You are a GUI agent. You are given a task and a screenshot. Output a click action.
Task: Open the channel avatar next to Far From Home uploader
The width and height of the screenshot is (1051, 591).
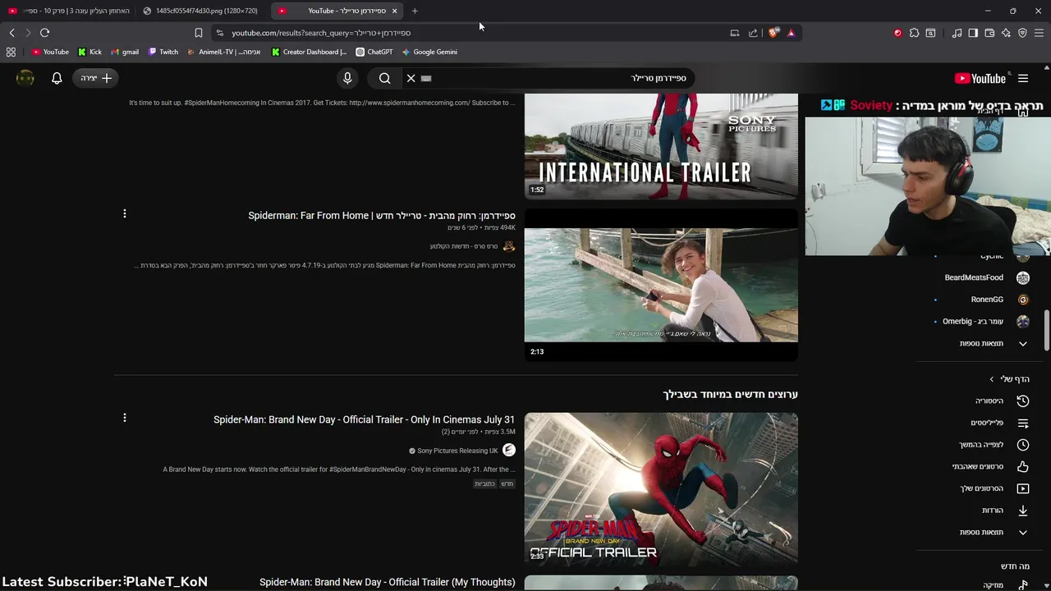509,246
